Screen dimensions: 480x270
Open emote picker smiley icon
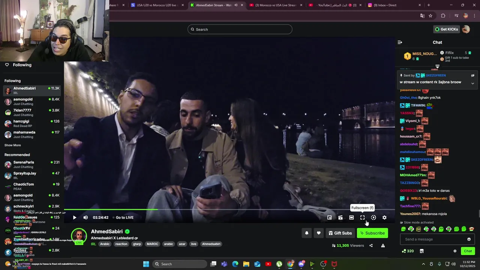[469, 239]
